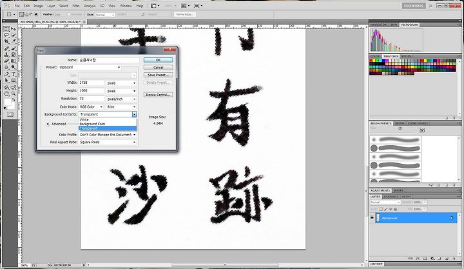Open the Style dropdown in options bar

105,15
